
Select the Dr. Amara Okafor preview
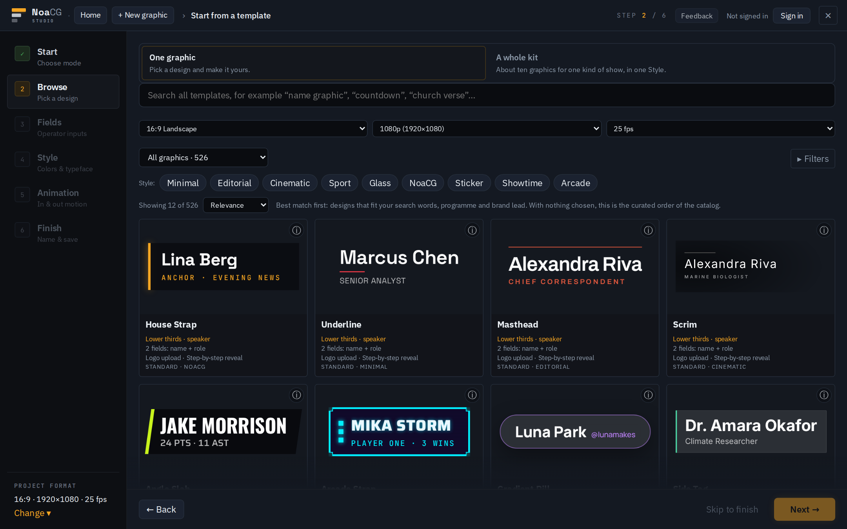tap(751, 431)
